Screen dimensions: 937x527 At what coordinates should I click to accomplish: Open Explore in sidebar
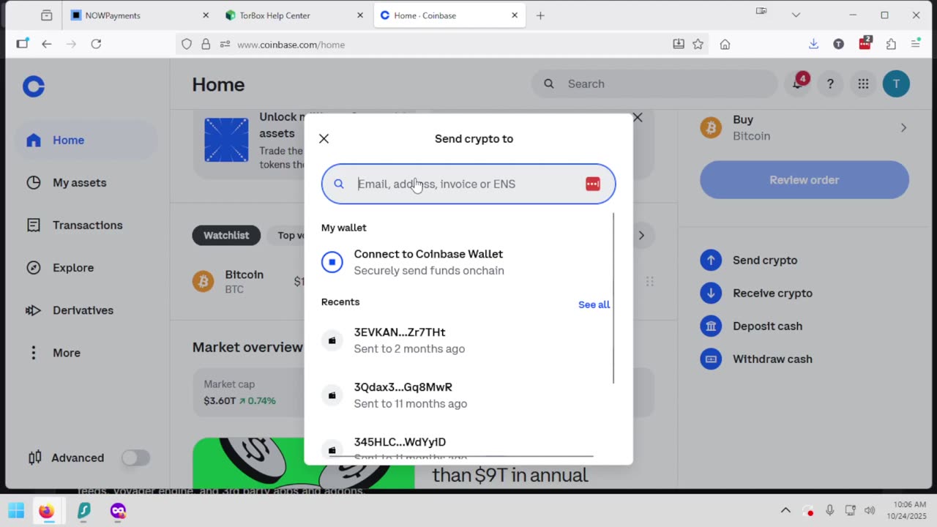(86, 267)
